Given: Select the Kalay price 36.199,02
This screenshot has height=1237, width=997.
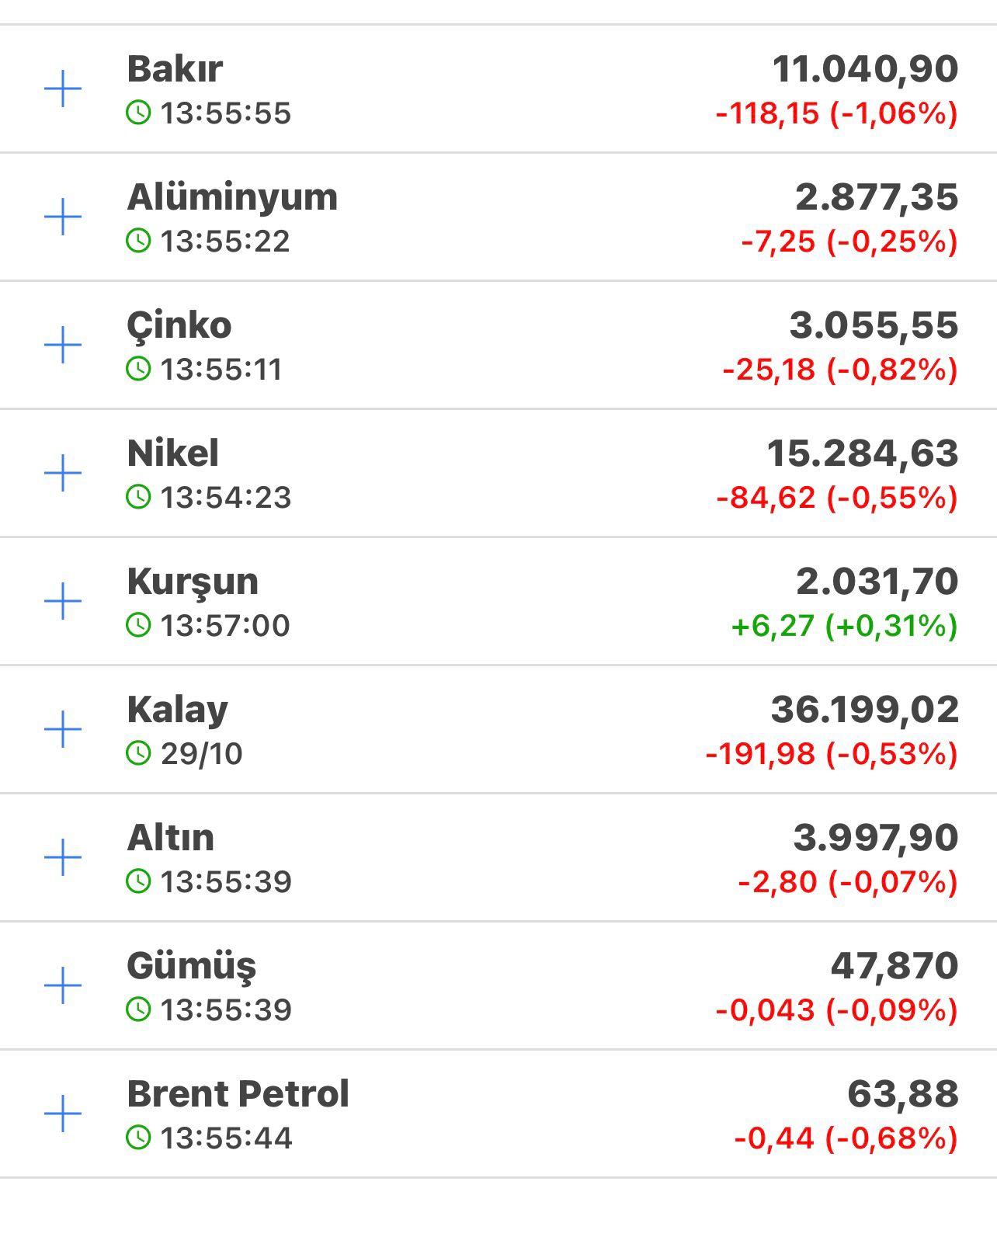Looking at the screenshot, I should [x=864, y=710].
